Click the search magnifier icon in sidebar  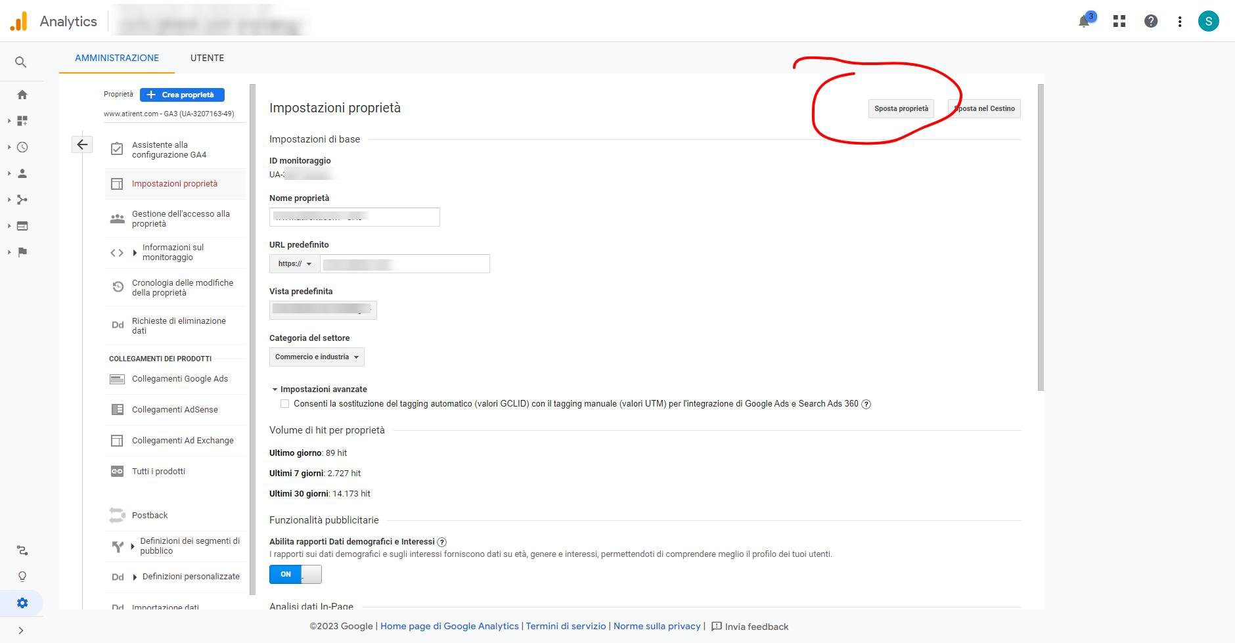point(21,62)
